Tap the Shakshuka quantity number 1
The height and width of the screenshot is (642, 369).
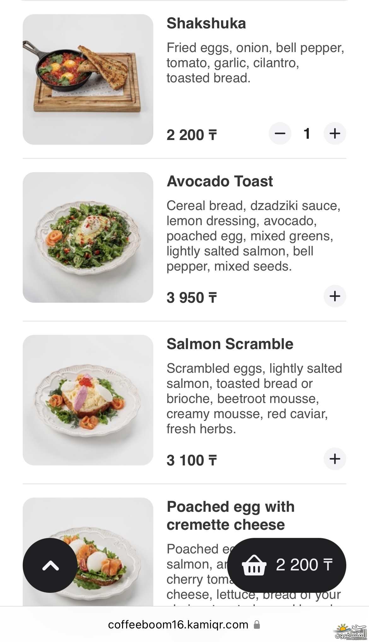[307, 133]
